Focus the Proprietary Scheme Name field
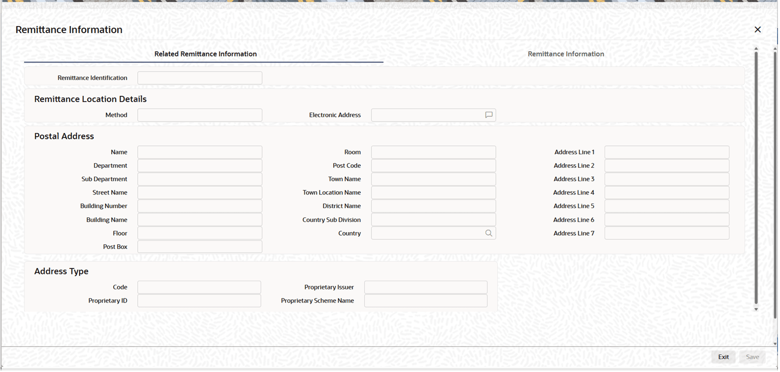 tap(426, 301)
